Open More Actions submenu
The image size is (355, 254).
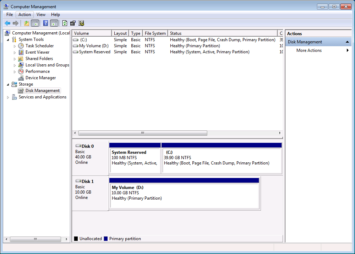tap(309, 50)
